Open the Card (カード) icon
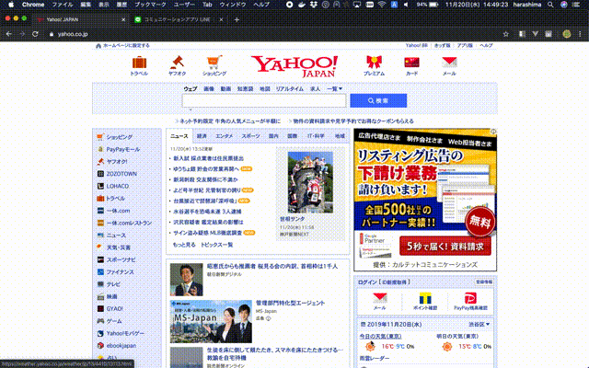The width and height of the screenshot is (589, 368). tap(411, 62)
